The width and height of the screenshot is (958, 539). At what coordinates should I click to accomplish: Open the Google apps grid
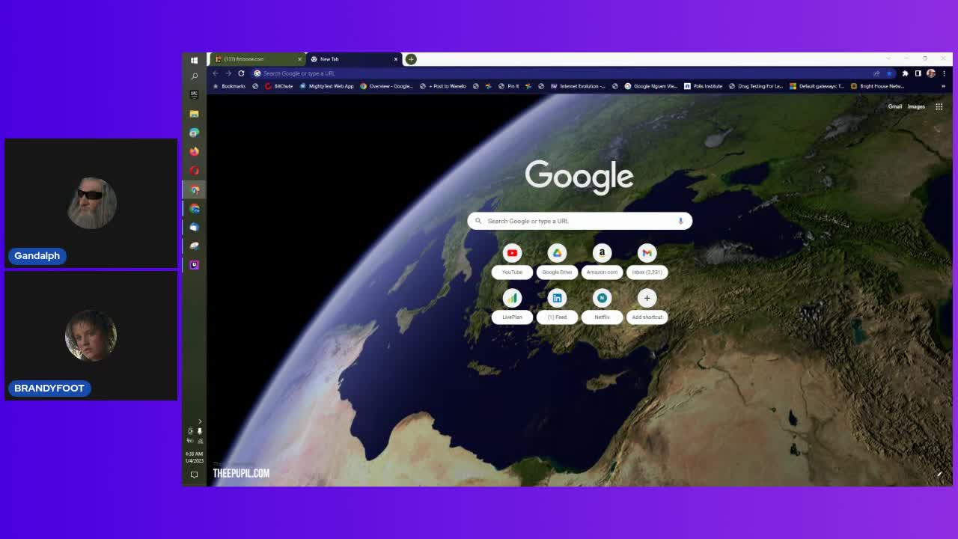pyautogui.click(x=939, y=106)
